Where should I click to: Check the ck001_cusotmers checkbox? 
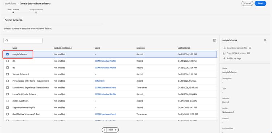click(x=8, y=101)
